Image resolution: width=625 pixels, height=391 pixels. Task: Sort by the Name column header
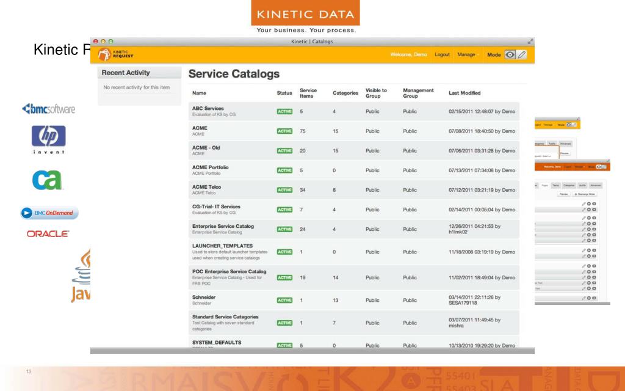coord(199,93)
